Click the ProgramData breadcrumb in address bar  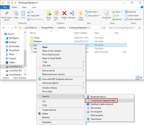click(47, 28)
